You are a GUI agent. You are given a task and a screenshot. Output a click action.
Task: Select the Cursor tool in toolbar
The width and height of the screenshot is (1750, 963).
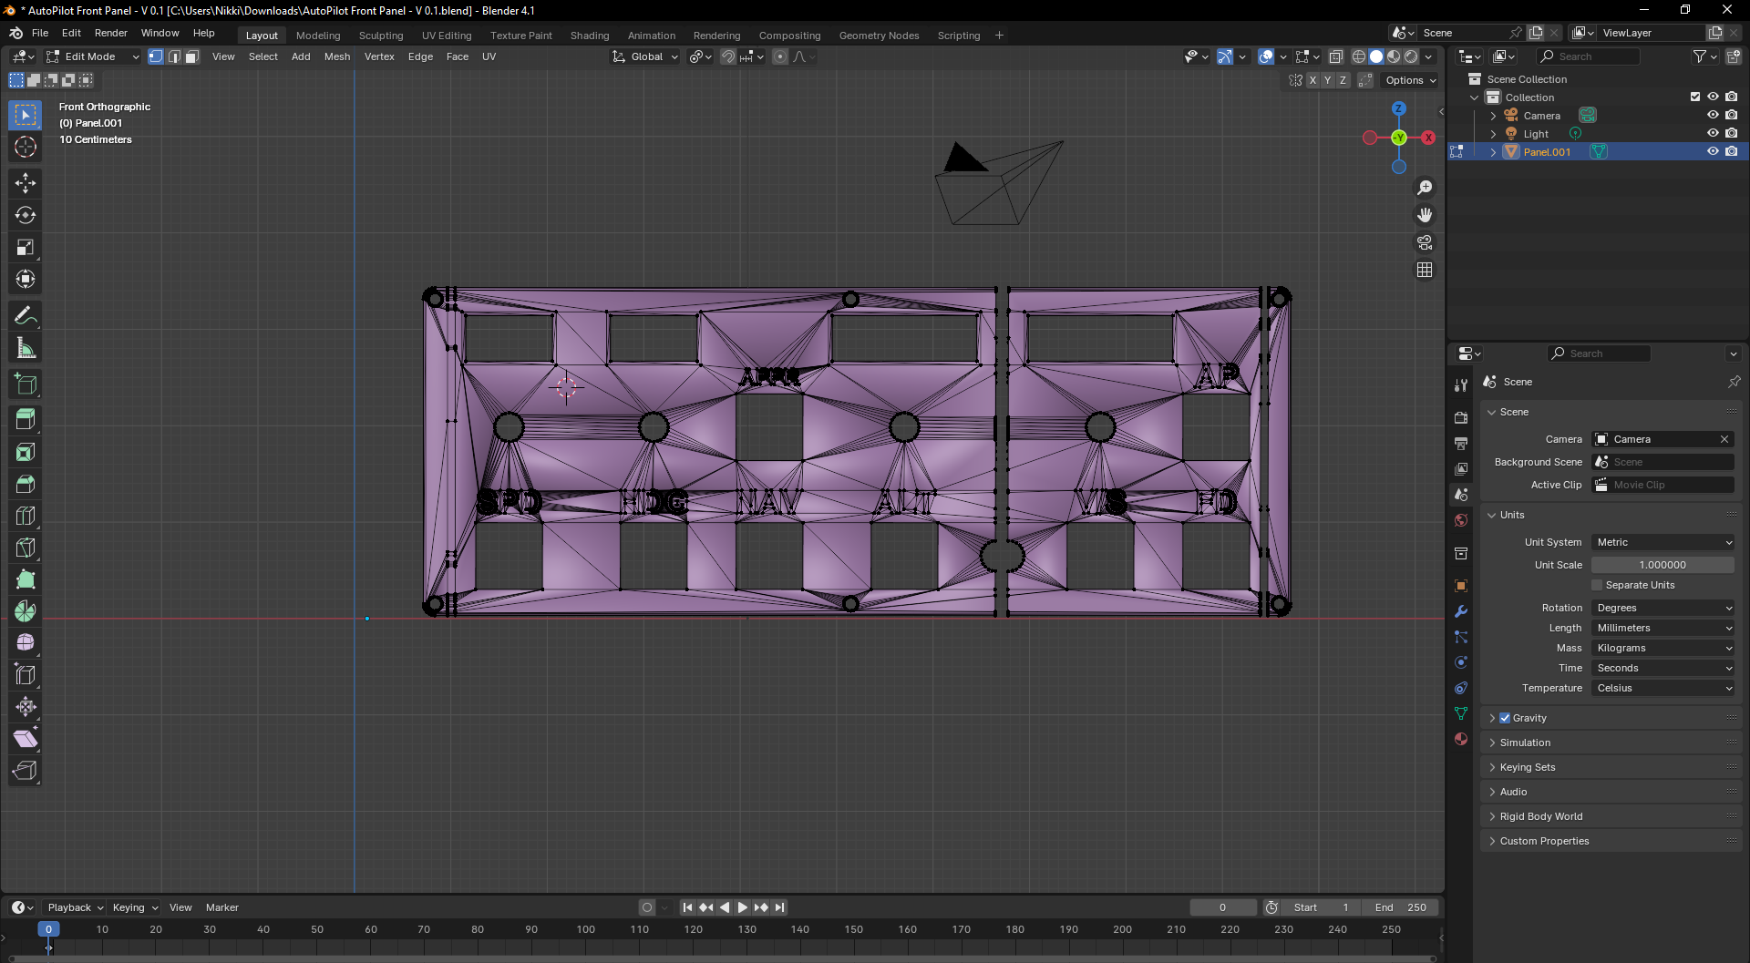tap(26, 147)
